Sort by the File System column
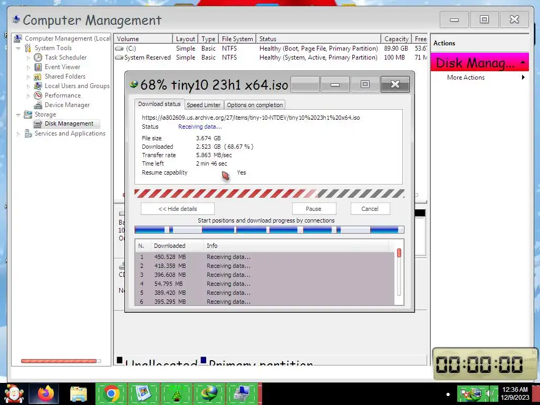The image size is (540, 405). click(237, 39)
